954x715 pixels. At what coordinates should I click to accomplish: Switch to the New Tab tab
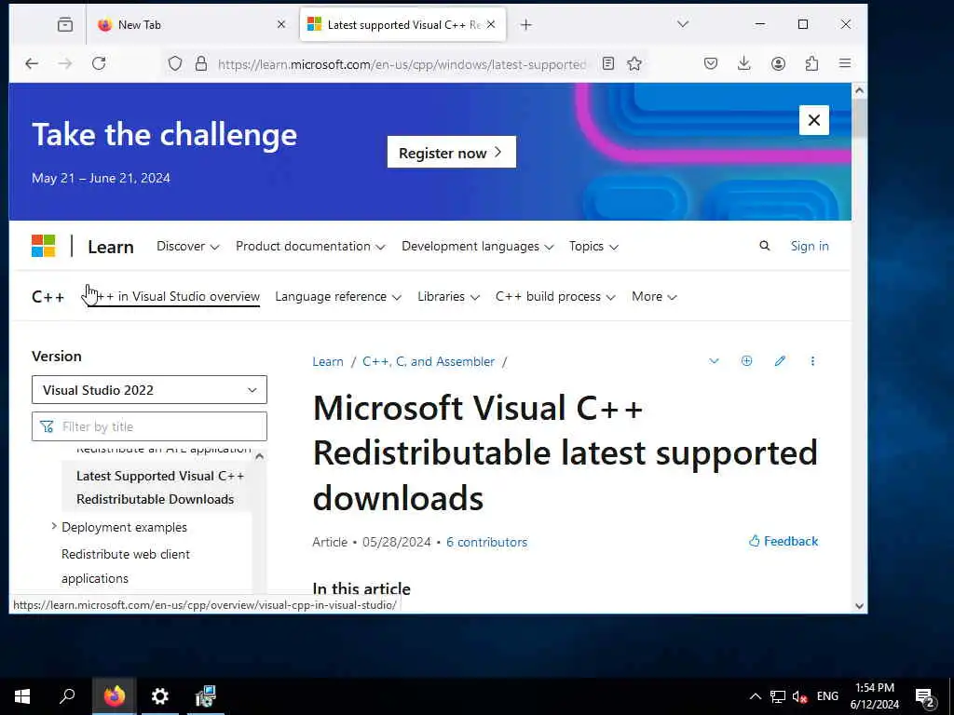click(x=183, y=24)
